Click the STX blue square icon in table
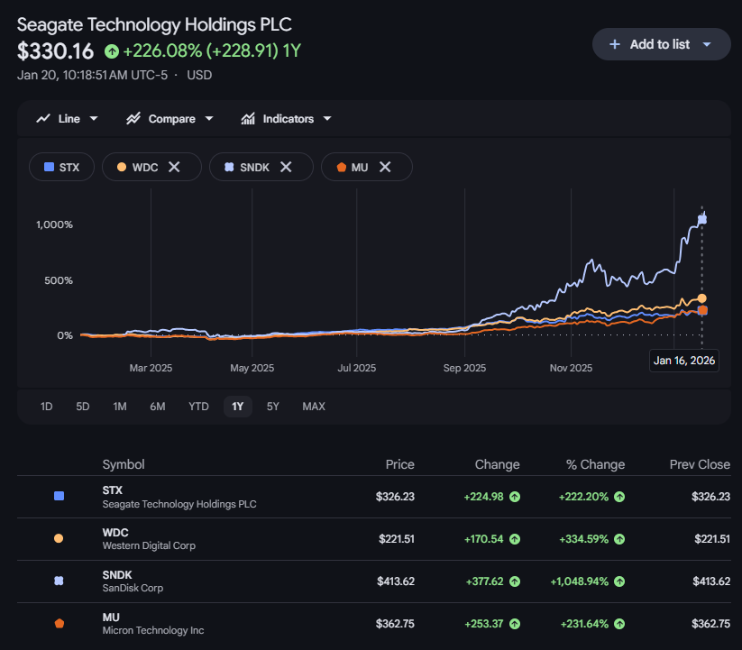742x650 pixels. click(60, 496)
